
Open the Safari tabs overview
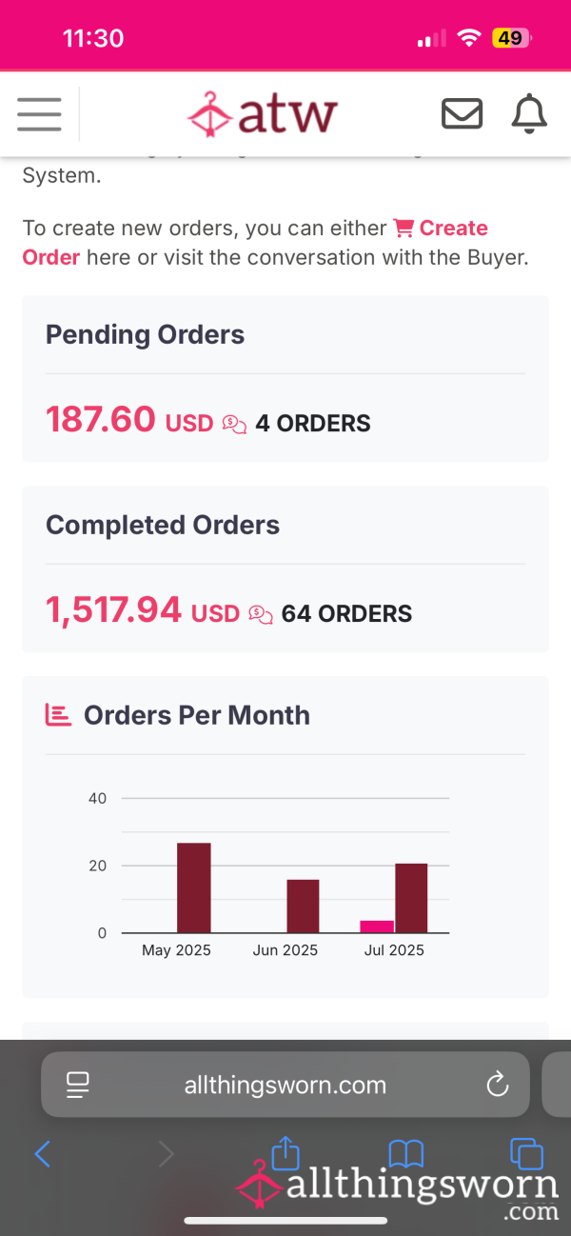526,1154
